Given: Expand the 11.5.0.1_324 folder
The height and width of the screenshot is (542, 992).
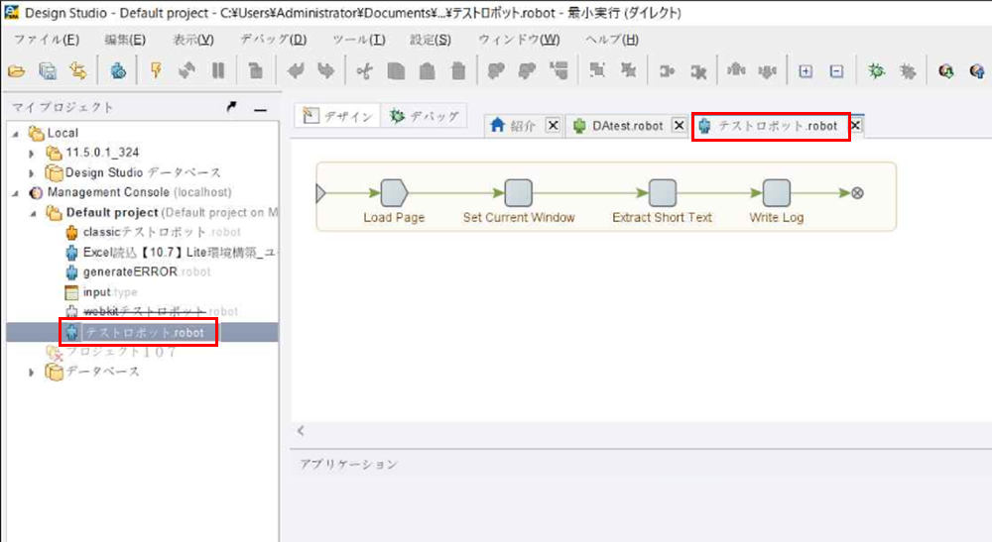Looking at the screenshot, I should coord(31,153).
